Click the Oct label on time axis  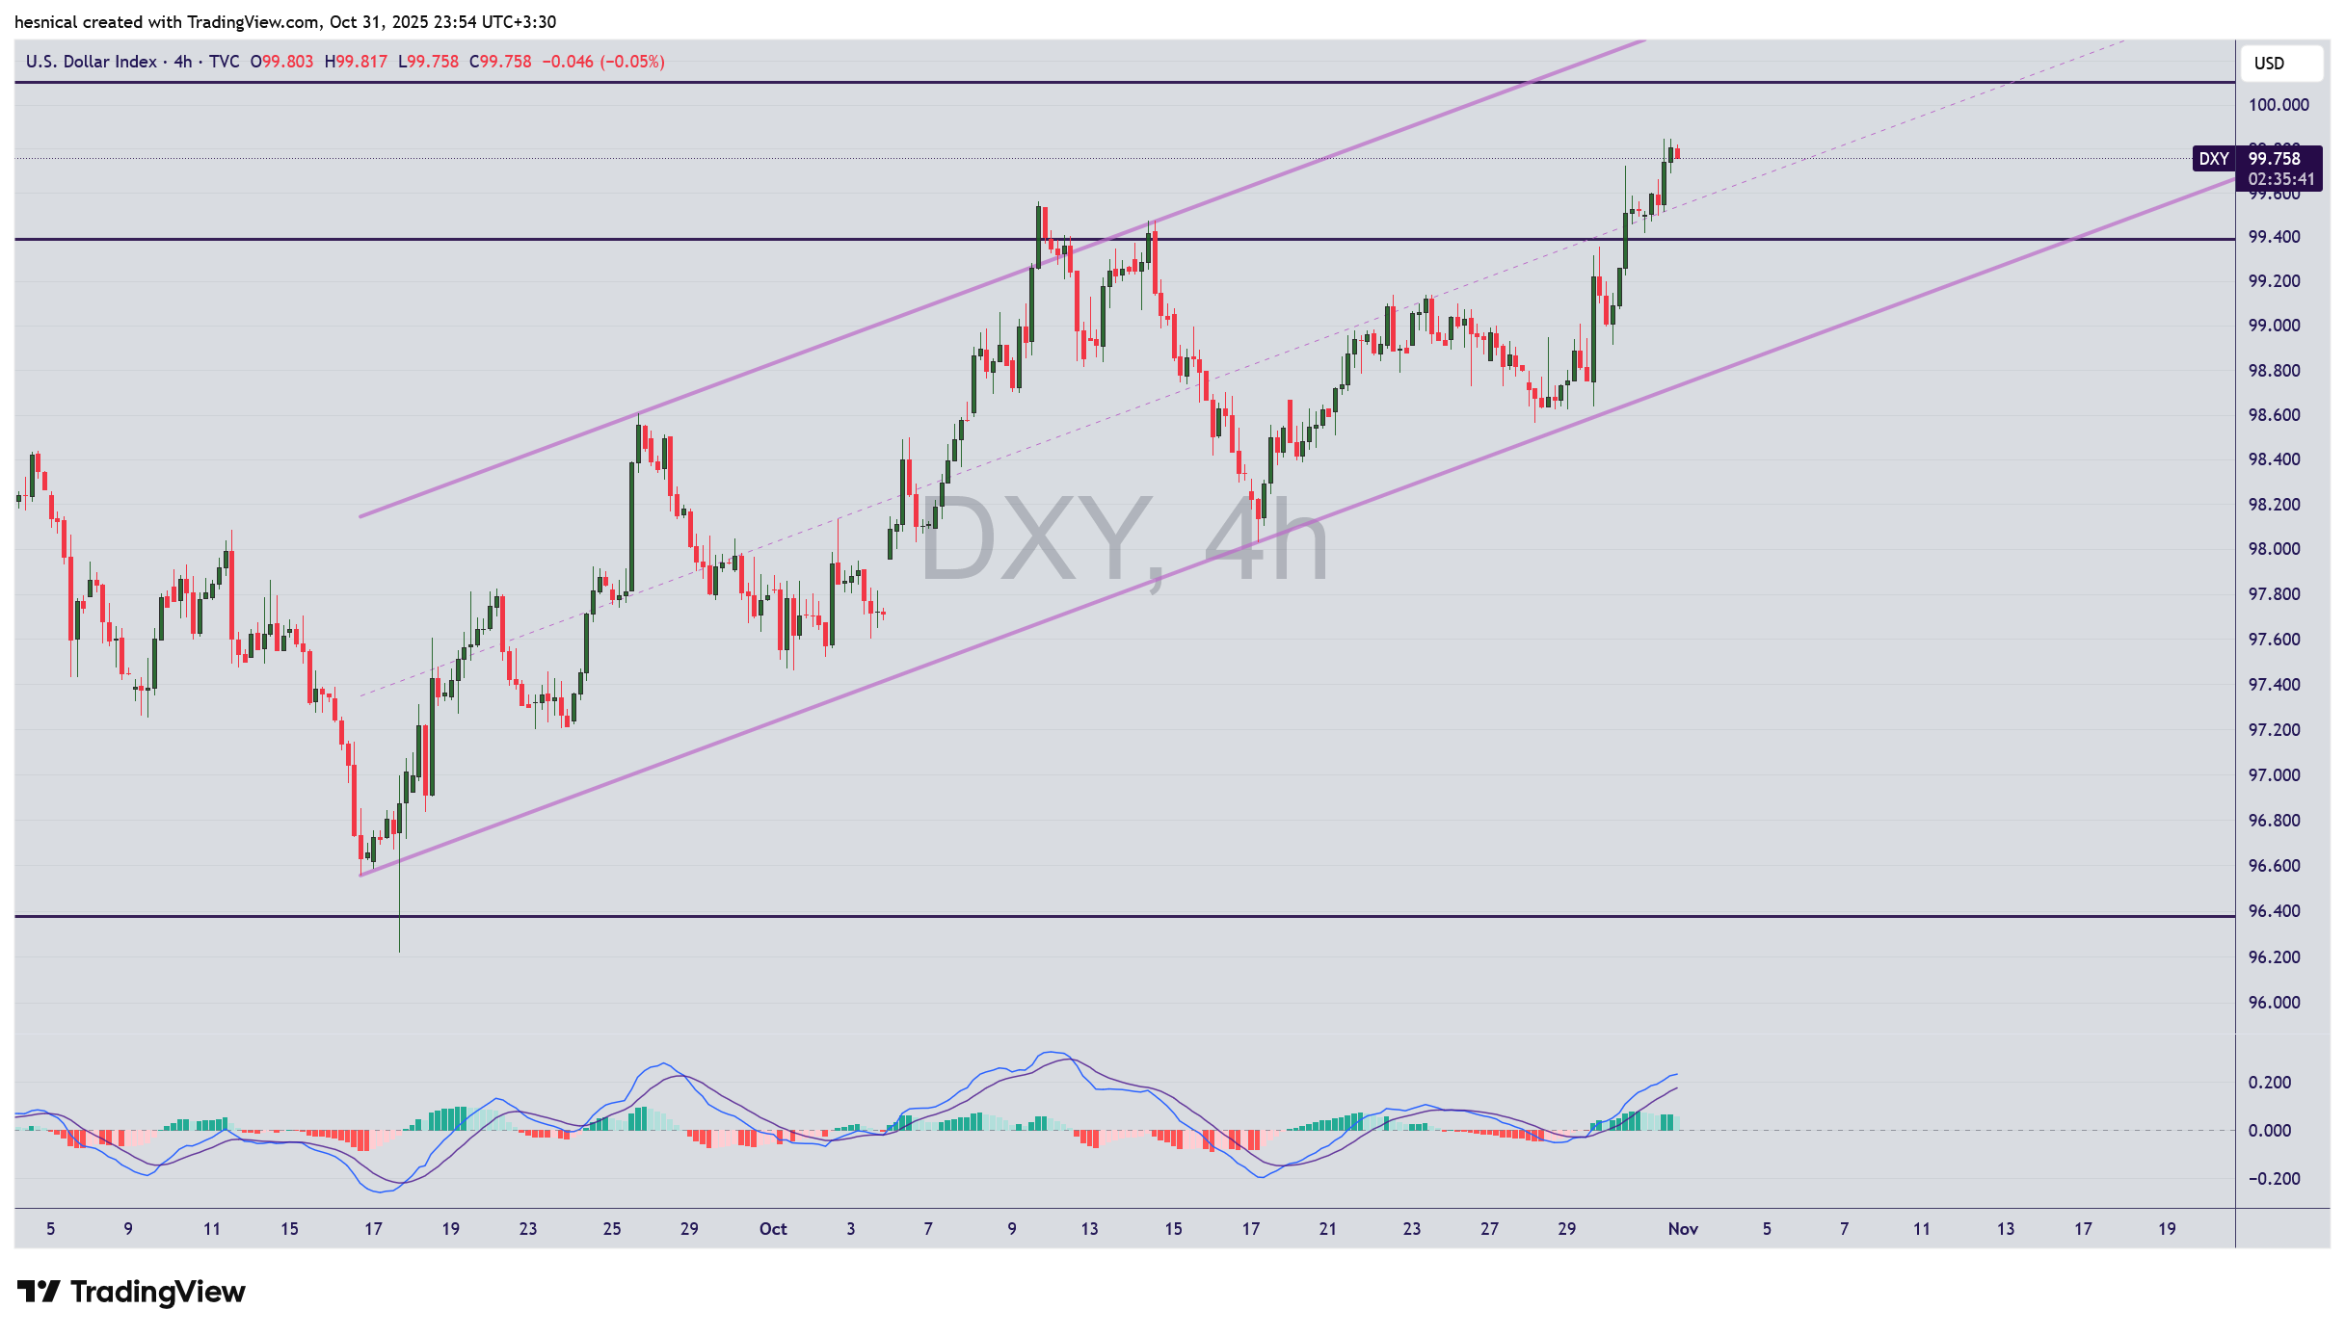coord(773,1229)
